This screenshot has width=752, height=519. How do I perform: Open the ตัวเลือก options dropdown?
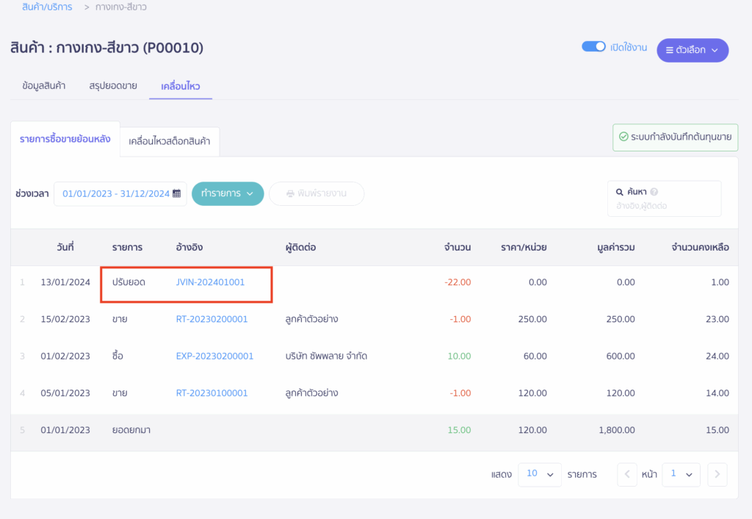click(x=692, y=50)
